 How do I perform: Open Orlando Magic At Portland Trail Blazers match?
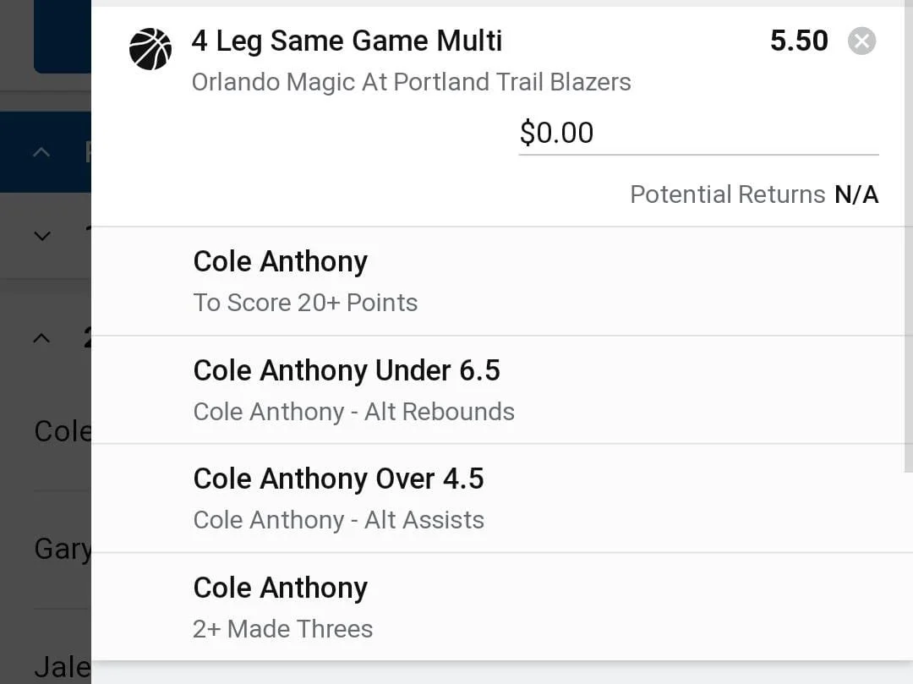[x=411, y=82]
